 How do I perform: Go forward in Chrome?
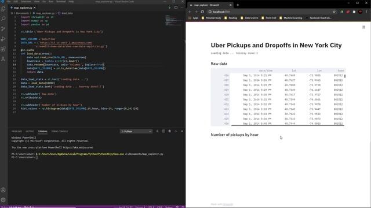click(196, 12)
